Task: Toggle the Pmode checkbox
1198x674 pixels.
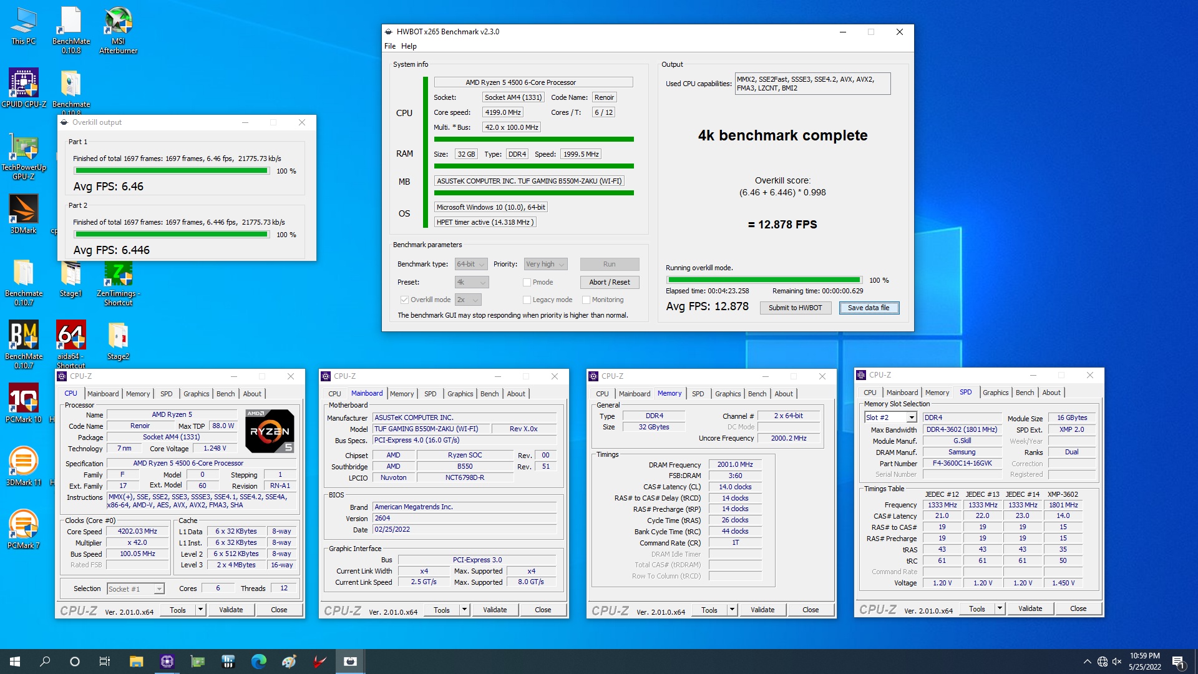Action: coord(527,283)
